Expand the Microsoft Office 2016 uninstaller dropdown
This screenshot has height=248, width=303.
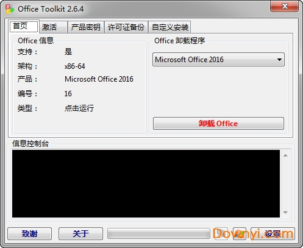click(218, 60)
